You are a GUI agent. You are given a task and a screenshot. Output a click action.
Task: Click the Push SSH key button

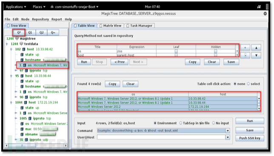coord(250,138)
